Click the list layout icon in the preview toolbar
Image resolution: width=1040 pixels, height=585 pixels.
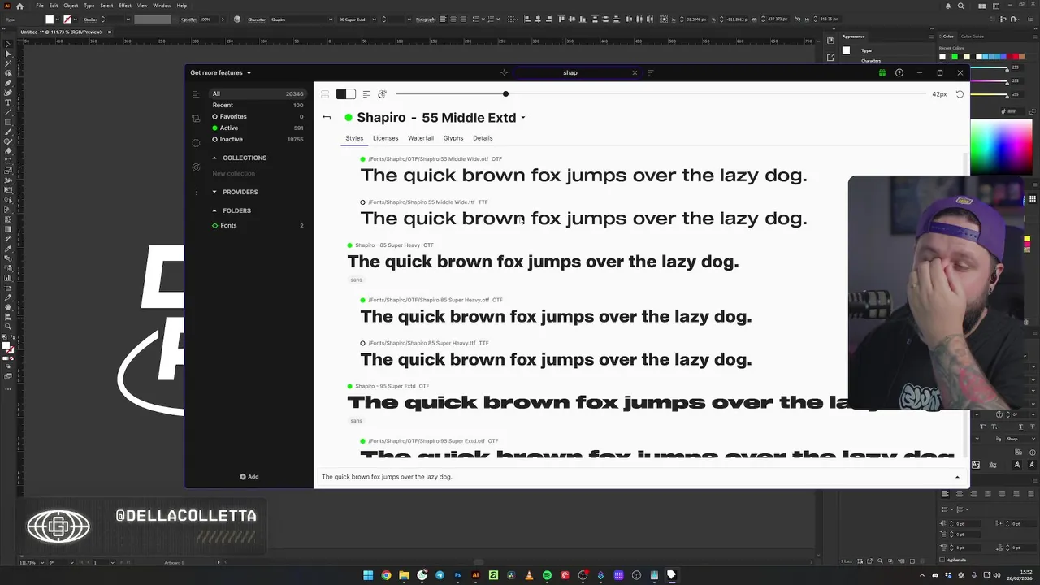coord(325,94)
